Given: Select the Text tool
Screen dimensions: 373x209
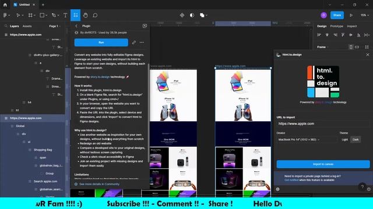Looking at the screenshot, I should coord(65,15).
